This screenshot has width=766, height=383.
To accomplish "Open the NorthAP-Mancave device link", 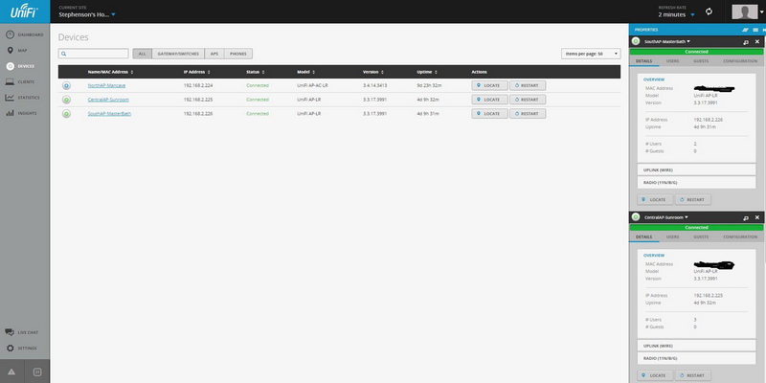I will point(106,85).
